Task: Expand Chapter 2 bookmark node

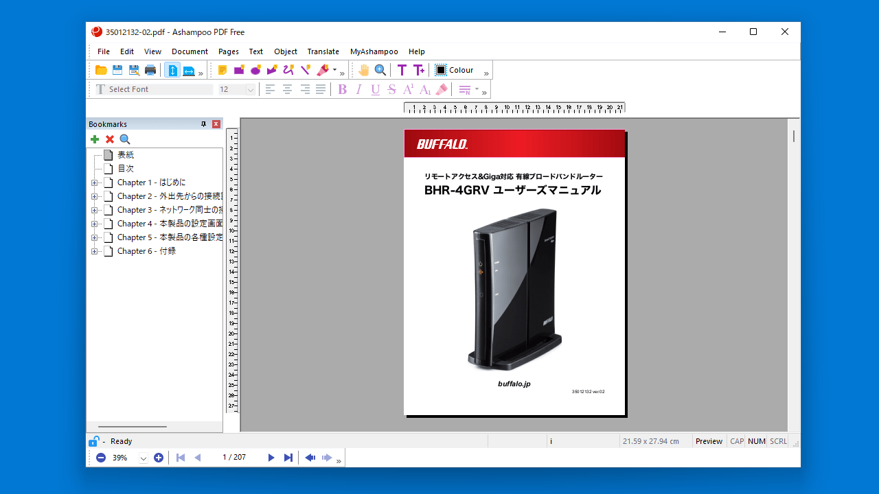Action: pos(94,196)
